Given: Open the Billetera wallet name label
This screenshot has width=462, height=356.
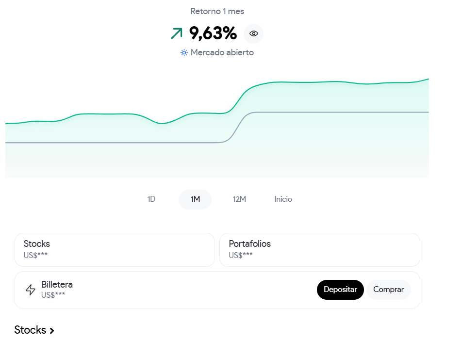Looking at the screenshot, I should coord(57,285).
